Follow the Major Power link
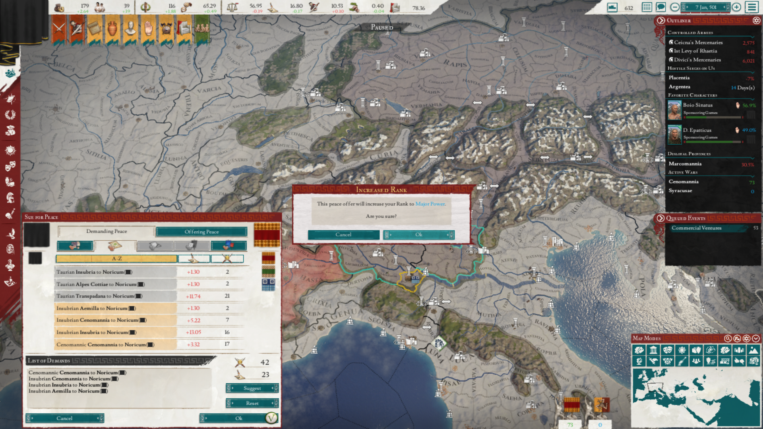 [430, 204]
